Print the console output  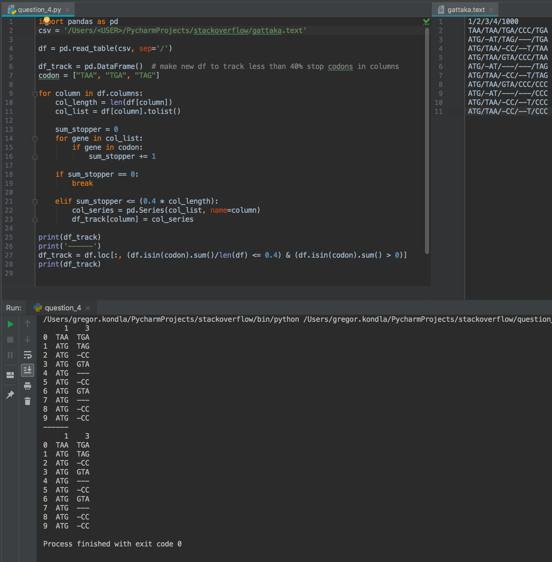coord(28,386)
